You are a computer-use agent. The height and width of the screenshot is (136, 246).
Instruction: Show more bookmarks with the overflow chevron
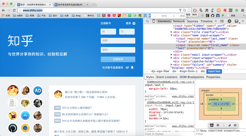[x=244, y=15]
